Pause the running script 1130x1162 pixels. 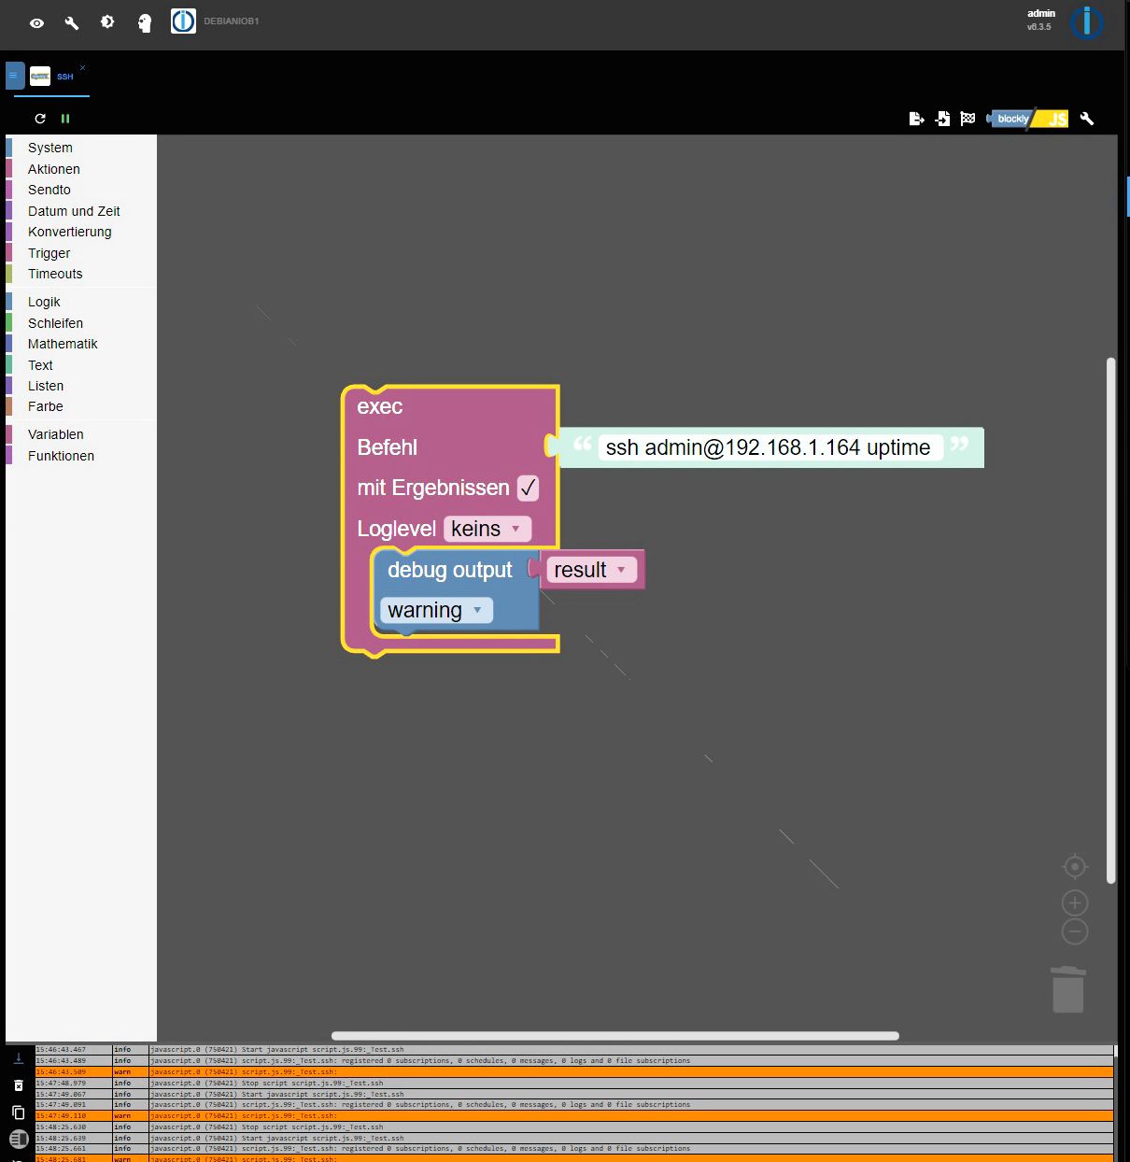point(65,119)
